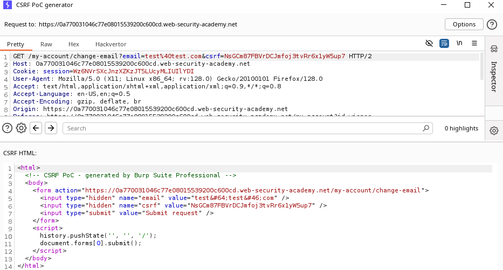
Task: Toggle the line wrap button
Action: pyautogui.click(x=444, y=43)
